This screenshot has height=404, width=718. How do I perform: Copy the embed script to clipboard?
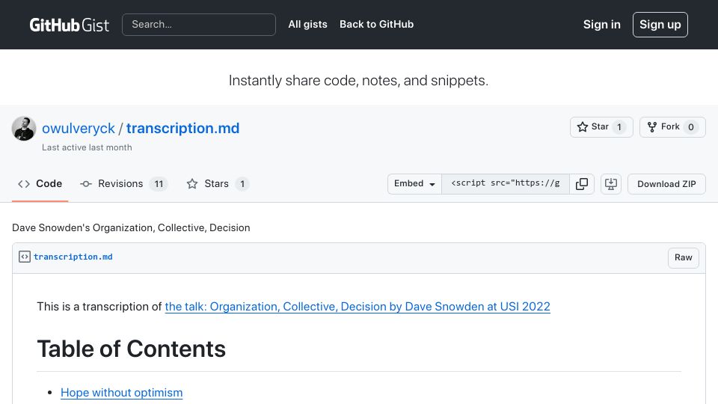coord(582,184)
